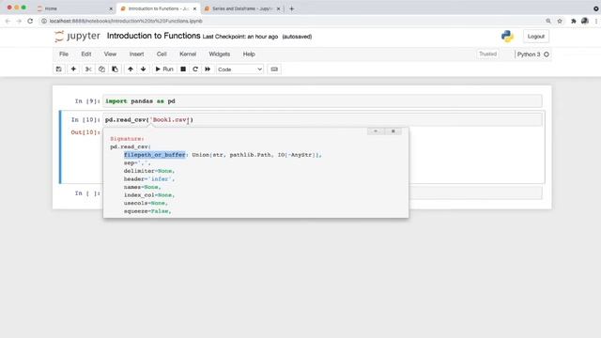The image size is (601, 338).
Task: Expand the signature tooltip
Action: 376,131
